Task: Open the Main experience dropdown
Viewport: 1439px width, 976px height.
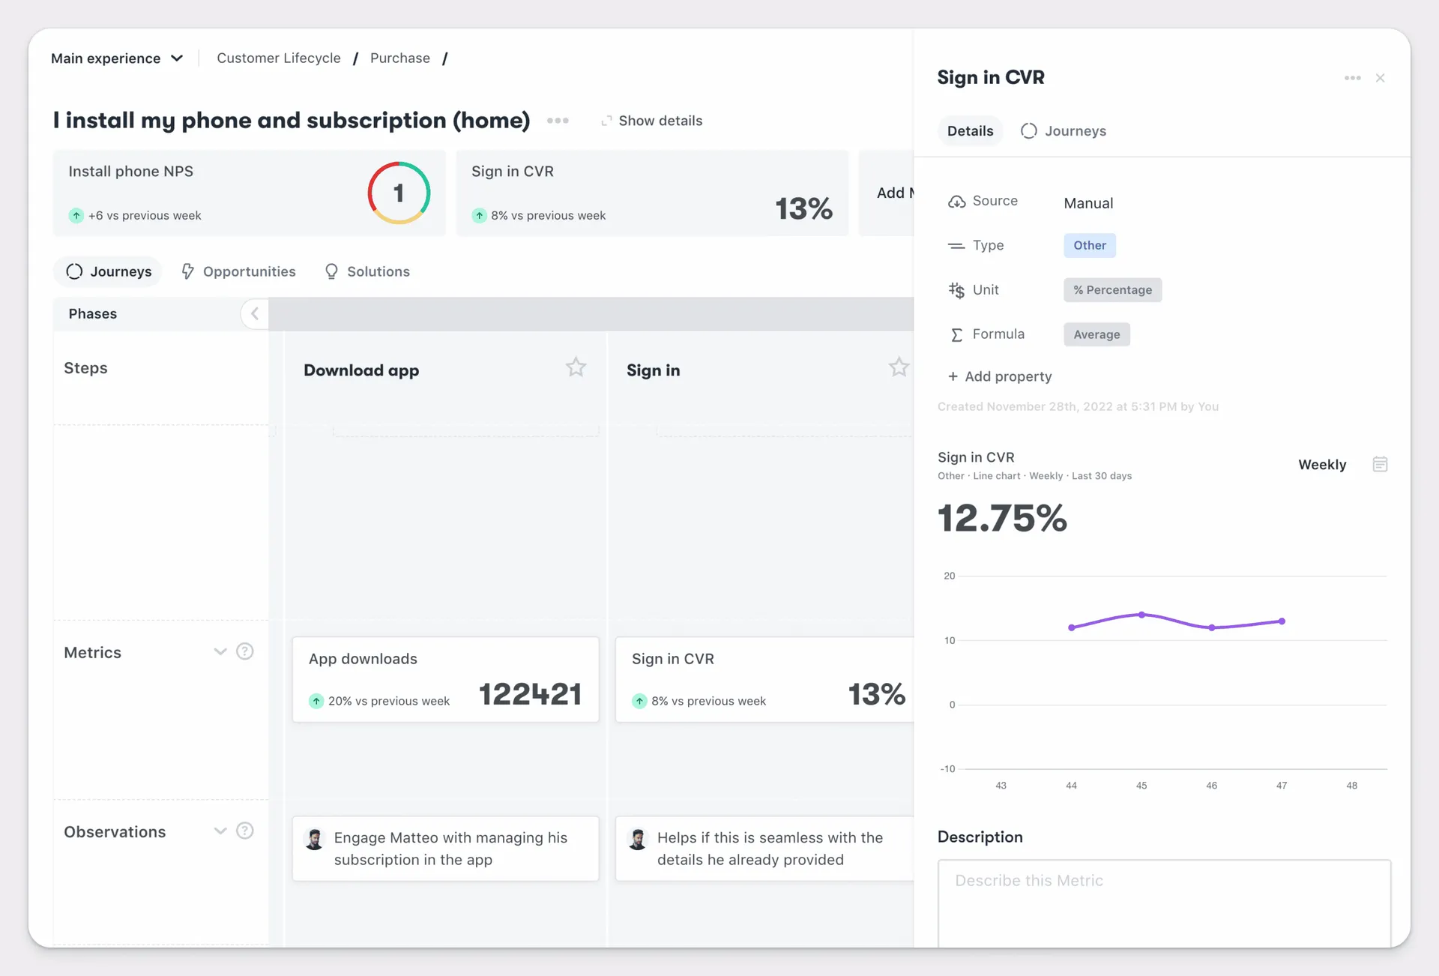Action: (117, 58)
